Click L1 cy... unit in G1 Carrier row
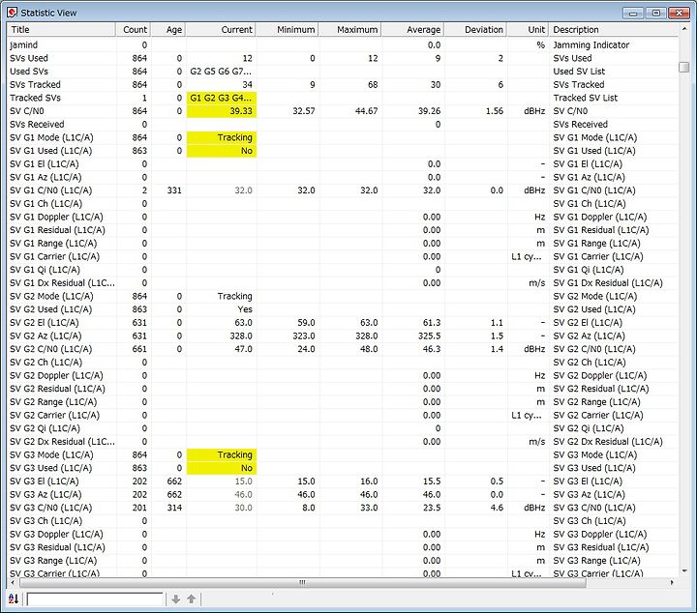This screenshot has height=613, width=697. pyautogui.click(x=527, y=256)
